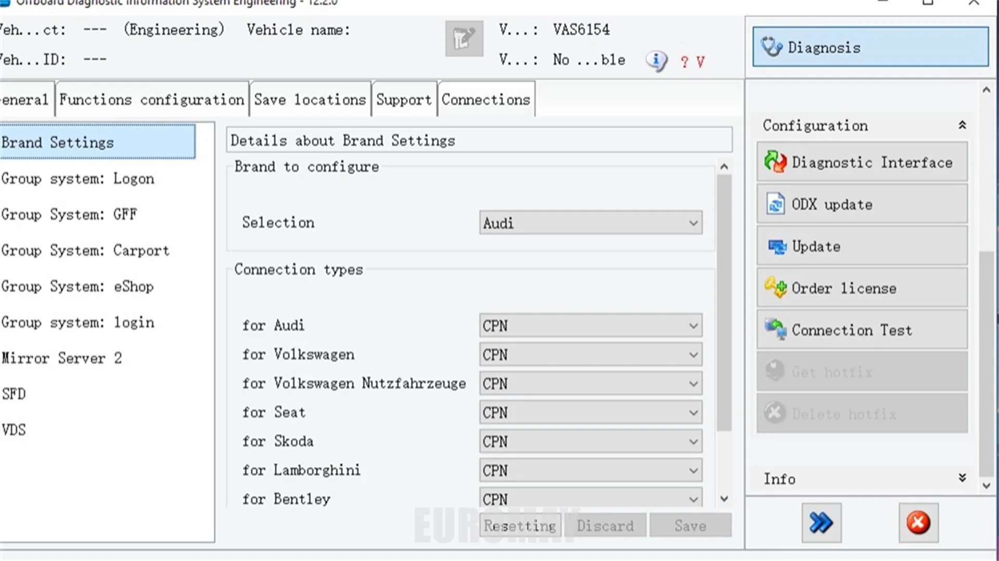Open the brand Selection dropdown showing Audi

point(591,223)
